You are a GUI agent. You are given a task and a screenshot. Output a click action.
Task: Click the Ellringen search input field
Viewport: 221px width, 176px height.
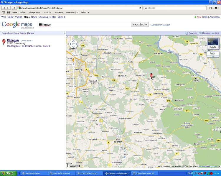click(85, 25)
